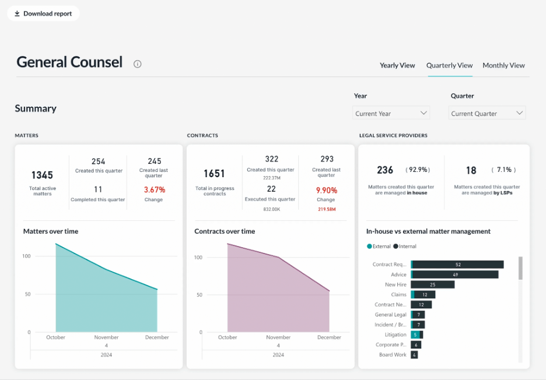Open the Current Year selector
This screenshot has height=380, width=546.
click(x=391, y=112)
